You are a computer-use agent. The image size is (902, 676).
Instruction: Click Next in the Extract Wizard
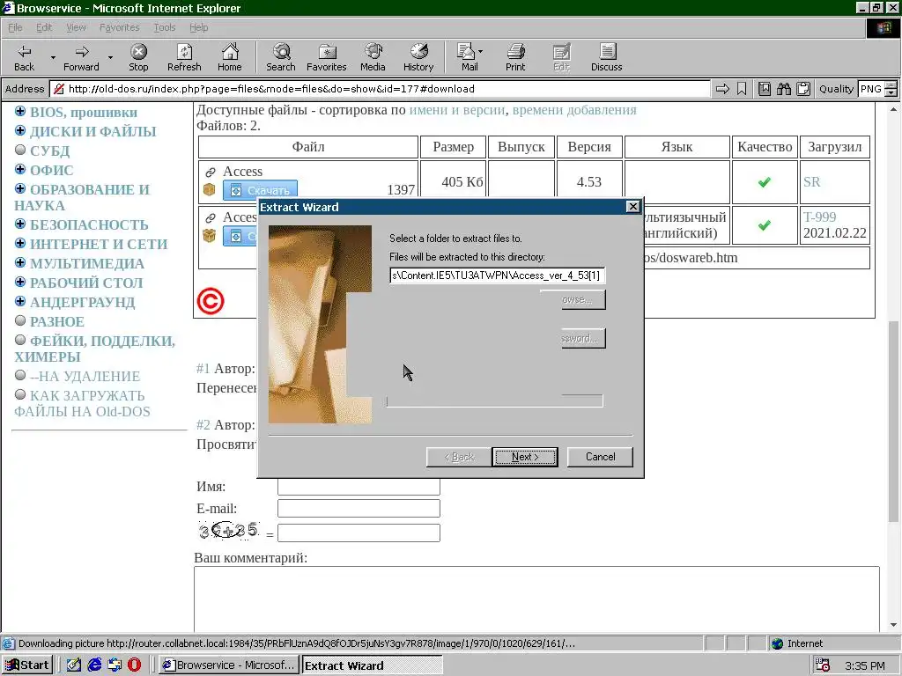[525, 457]
